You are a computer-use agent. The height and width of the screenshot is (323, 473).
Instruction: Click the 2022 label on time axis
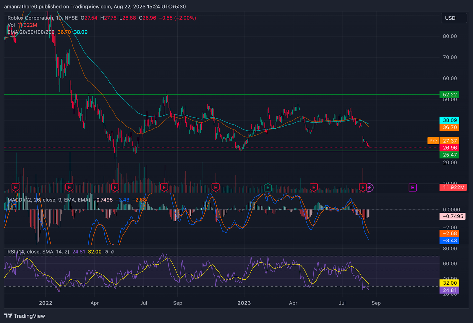[x=46, y=303]
